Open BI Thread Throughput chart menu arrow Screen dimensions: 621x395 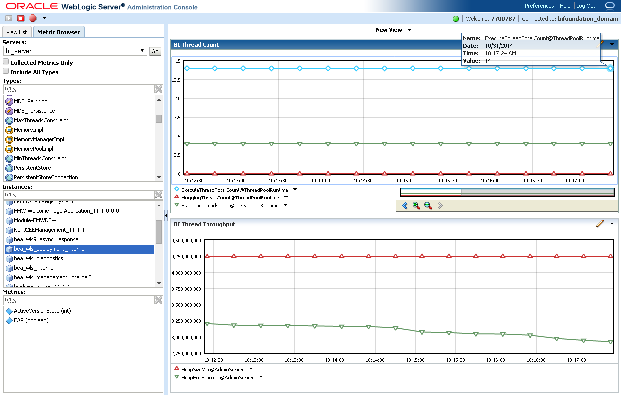pyautogui.click(x=612, y=224)
